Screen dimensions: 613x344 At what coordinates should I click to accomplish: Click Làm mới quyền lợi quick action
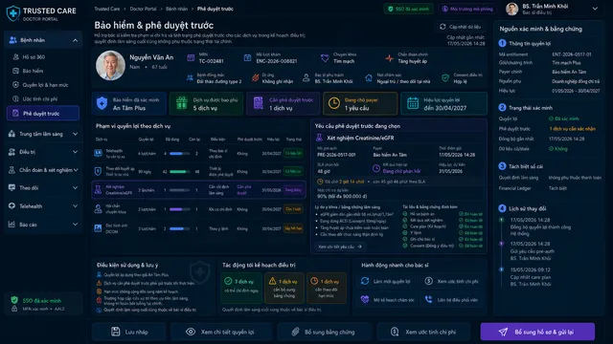click(x=387, y=281)
